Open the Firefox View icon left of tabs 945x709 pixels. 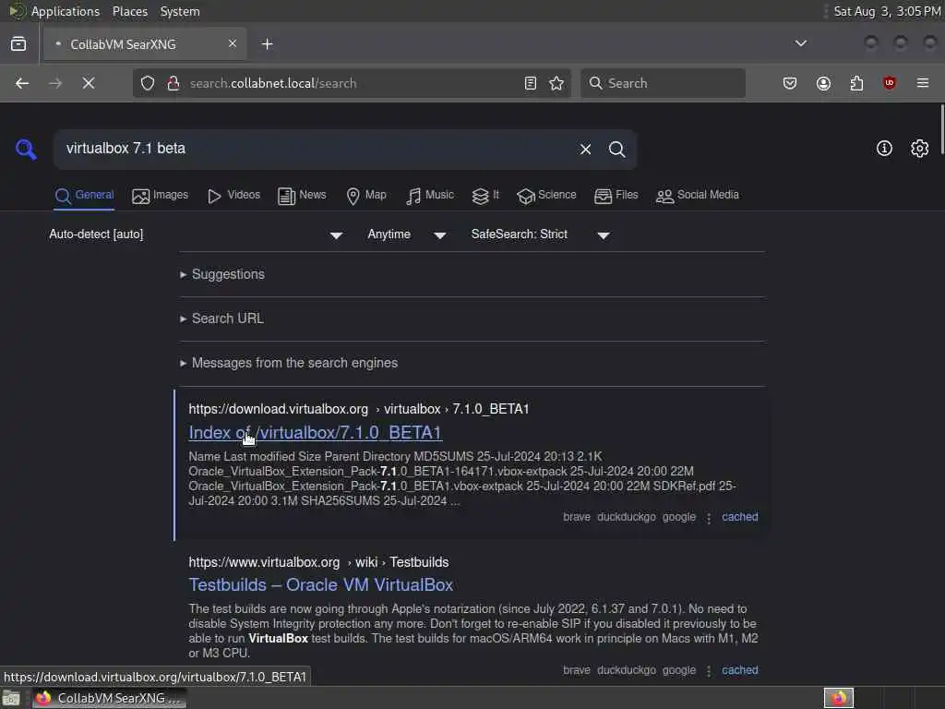click(18, 44)
